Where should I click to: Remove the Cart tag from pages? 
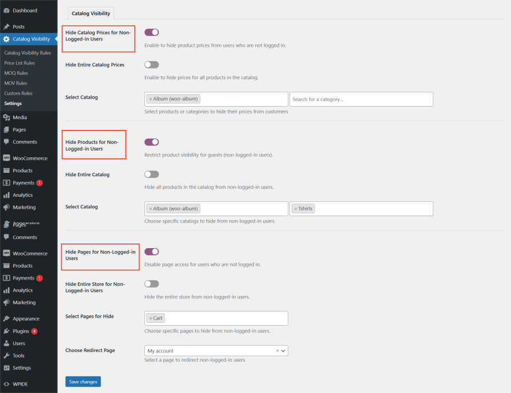151,318
